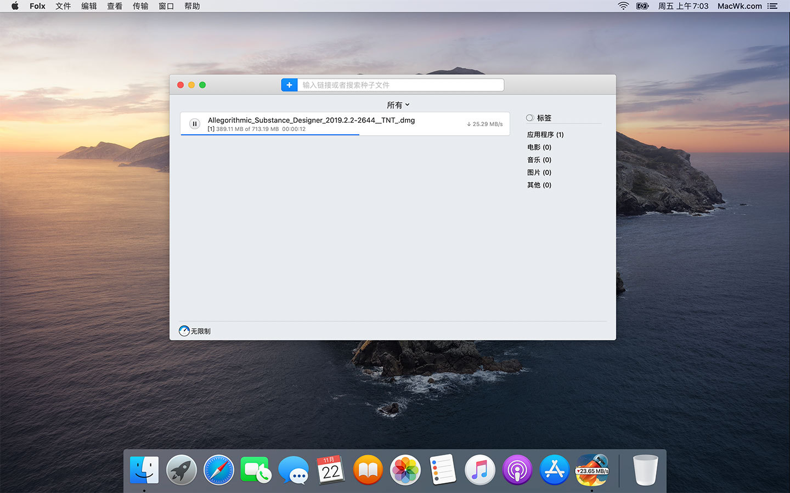This screenshot has width=790, height=493.
Task: Open Folx rocket icon in Dock
Action: (x=592, y=470)
